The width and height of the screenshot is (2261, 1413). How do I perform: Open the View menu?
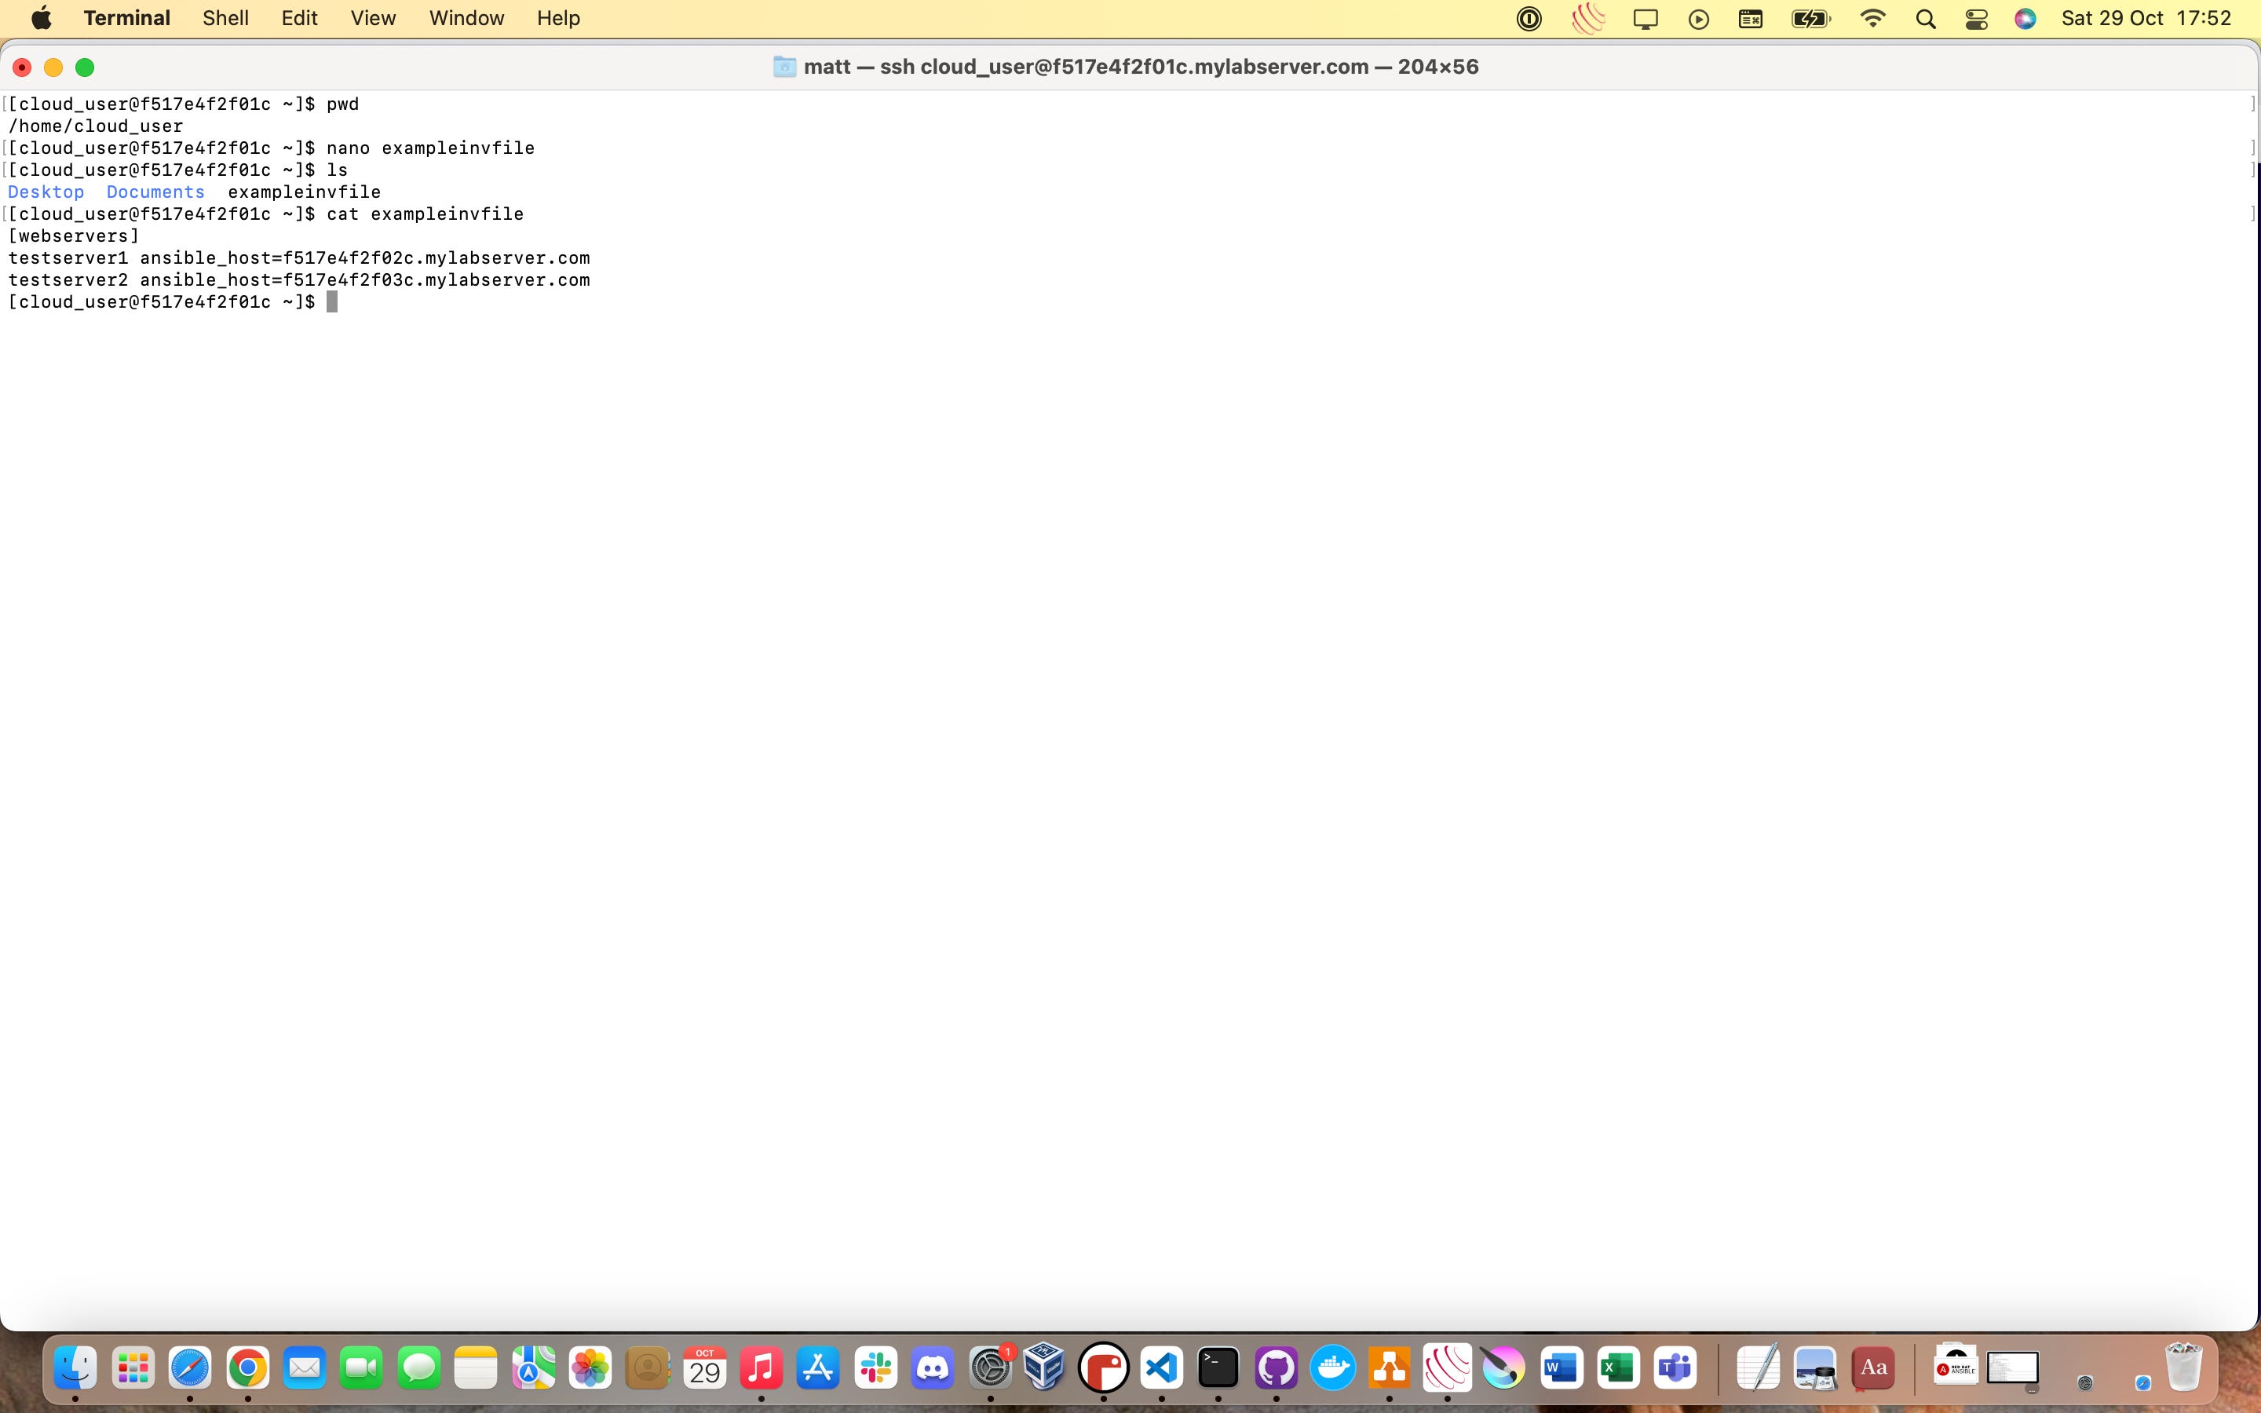tap(373, 19)
